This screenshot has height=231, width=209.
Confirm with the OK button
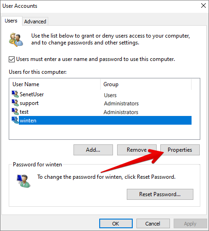[116, 224]
